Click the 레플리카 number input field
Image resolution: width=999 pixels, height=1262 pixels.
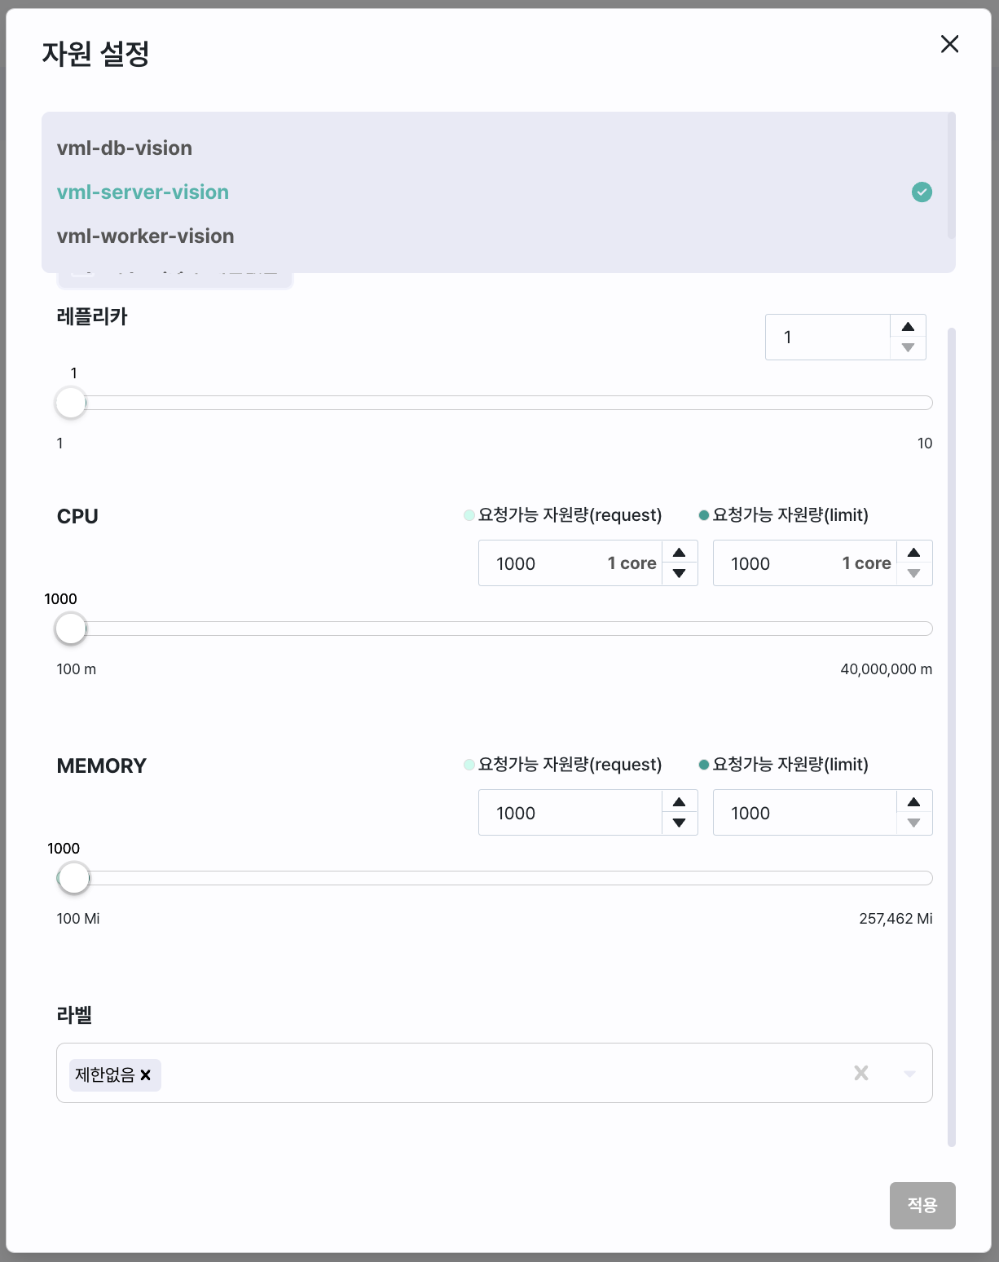[x=827, y=337]
